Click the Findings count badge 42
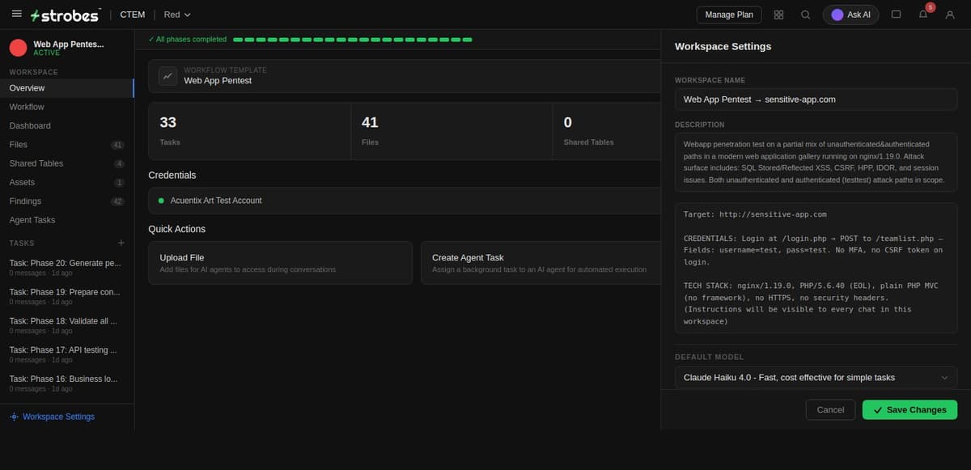 [117, 201]
